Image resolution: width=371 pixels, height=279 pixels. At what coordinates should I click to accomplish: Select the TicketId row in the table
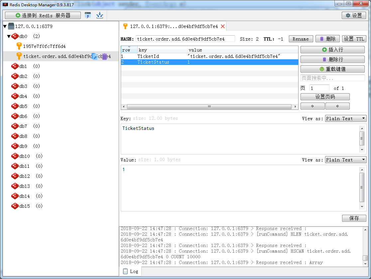(x=209, y=56)
